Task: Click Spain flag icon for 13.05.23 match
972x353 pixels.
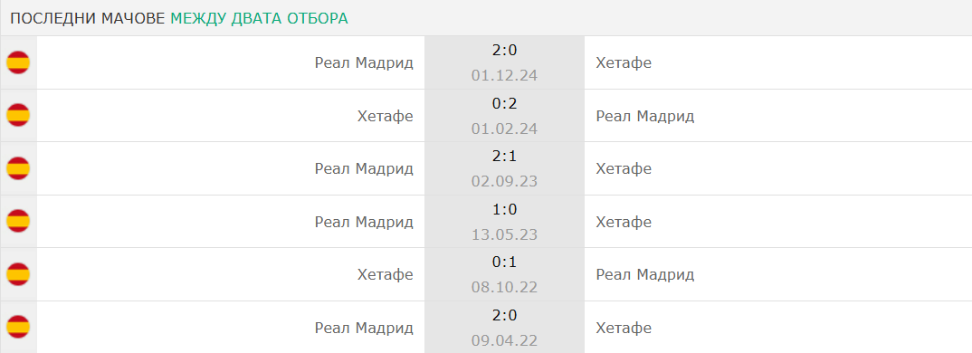Action: 18,222
